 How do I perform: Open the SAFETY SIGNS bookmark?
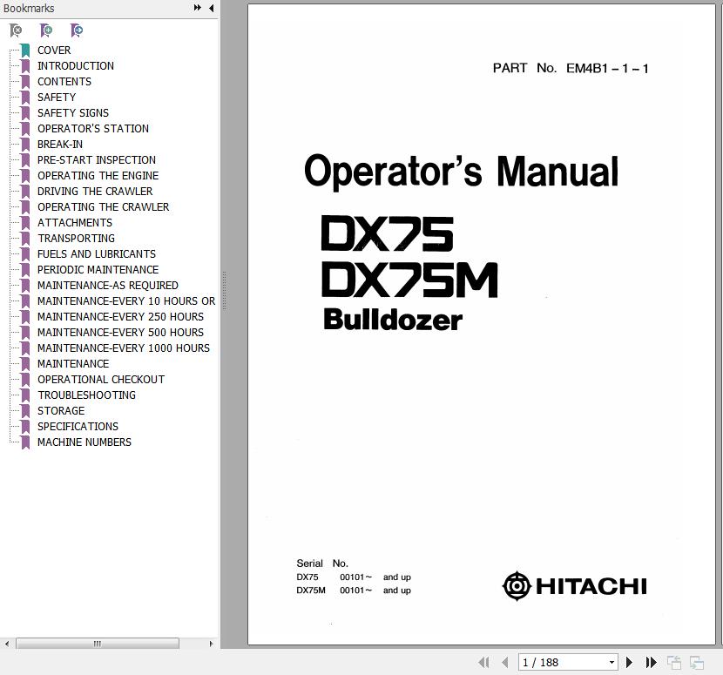73,112
